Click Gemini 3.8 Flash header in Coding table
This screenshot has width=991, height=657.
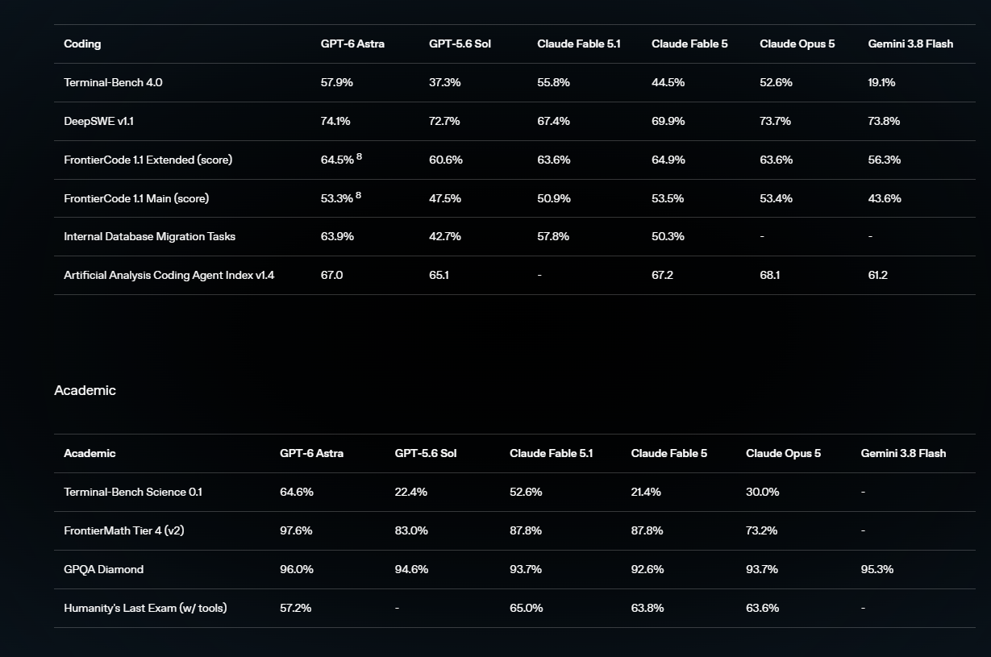pyautogui.click(x=910, y=44)
